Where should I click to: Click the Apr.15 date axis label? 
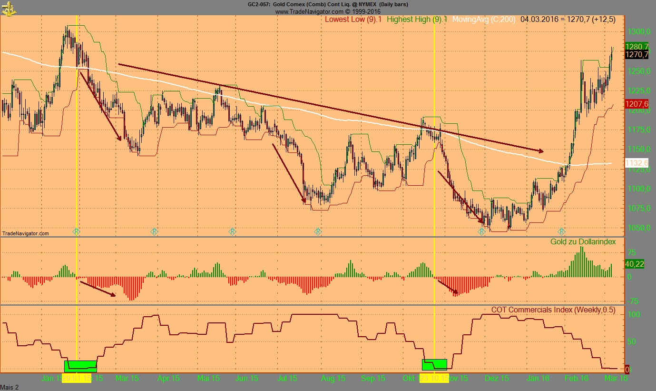(x=168, y=379)
